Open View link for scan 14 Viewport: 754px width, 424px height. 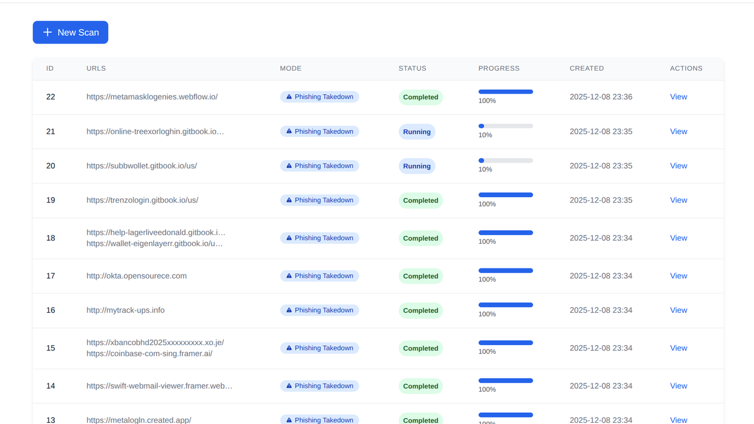tap(679, 386)
